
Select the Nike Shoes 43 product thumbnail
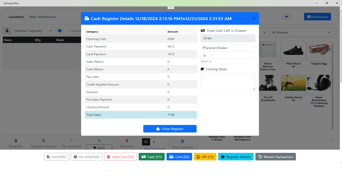click(293, 51)
